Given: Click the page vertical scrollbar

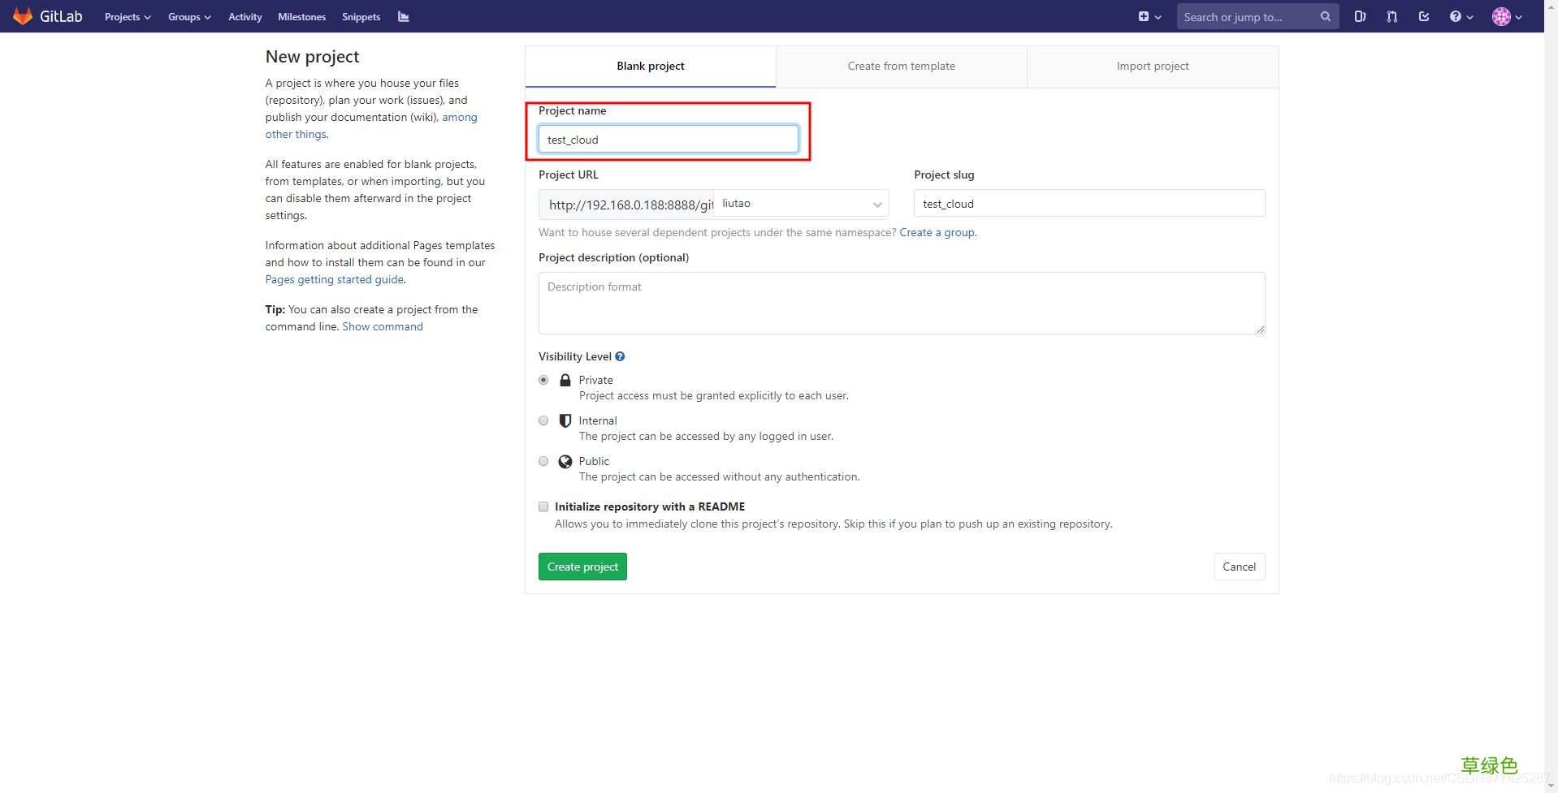Looking at the screenshot, I should 1551,396.
